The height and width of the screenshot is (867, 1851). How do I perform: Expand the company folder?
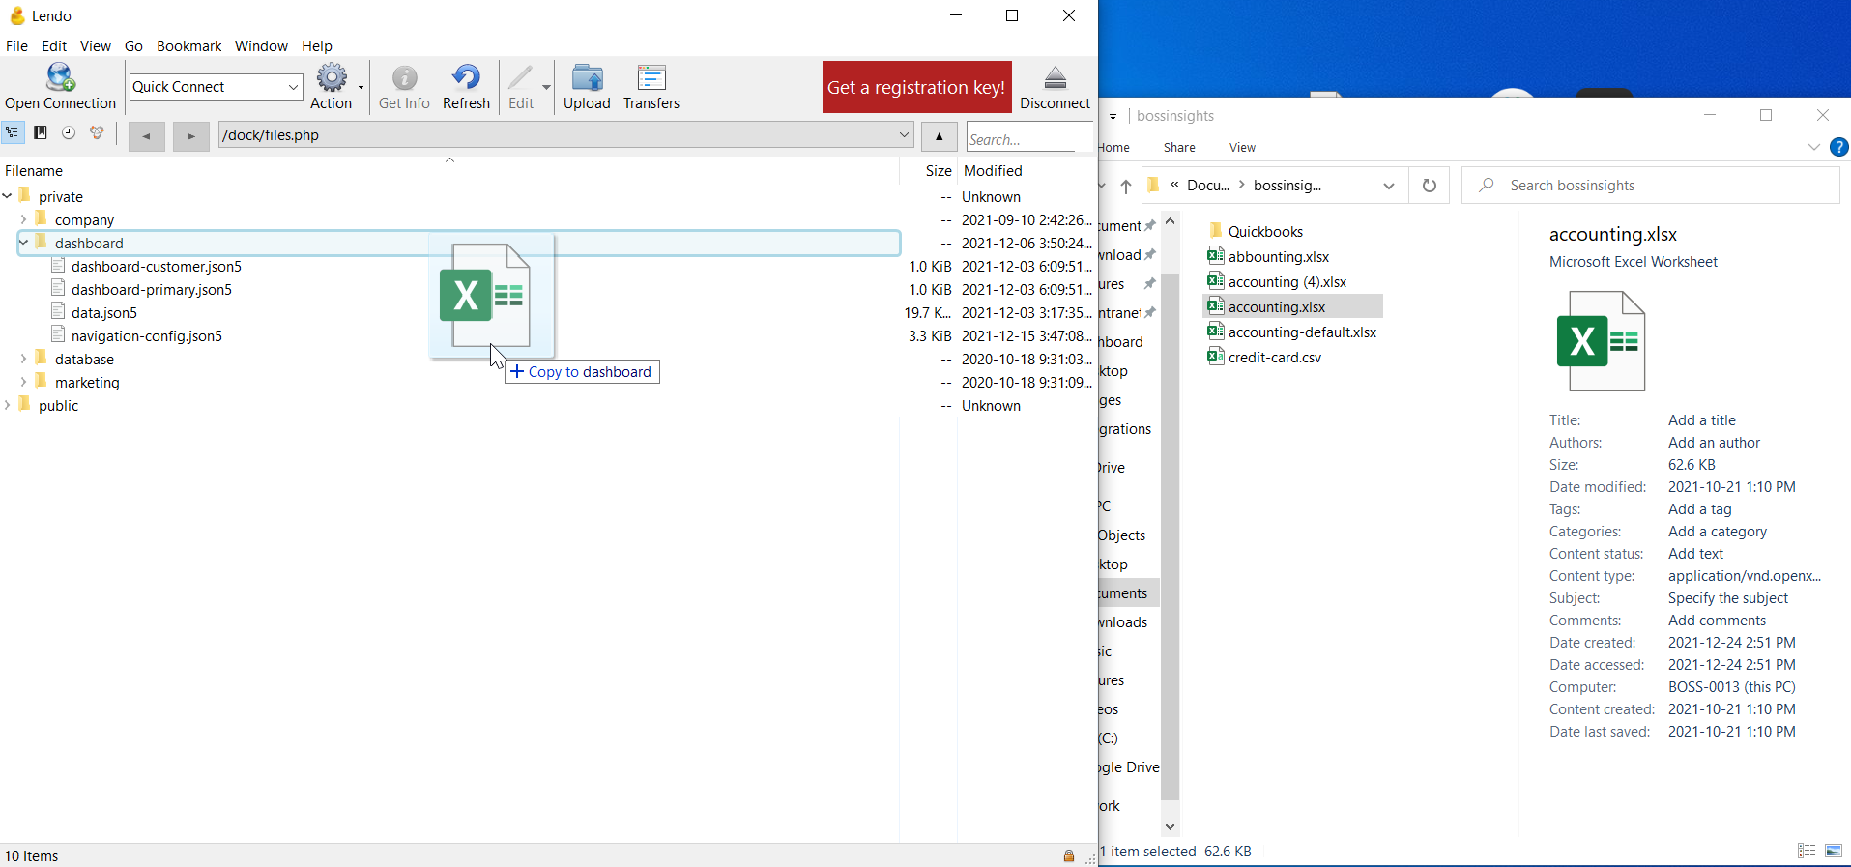tap(23, 219)
